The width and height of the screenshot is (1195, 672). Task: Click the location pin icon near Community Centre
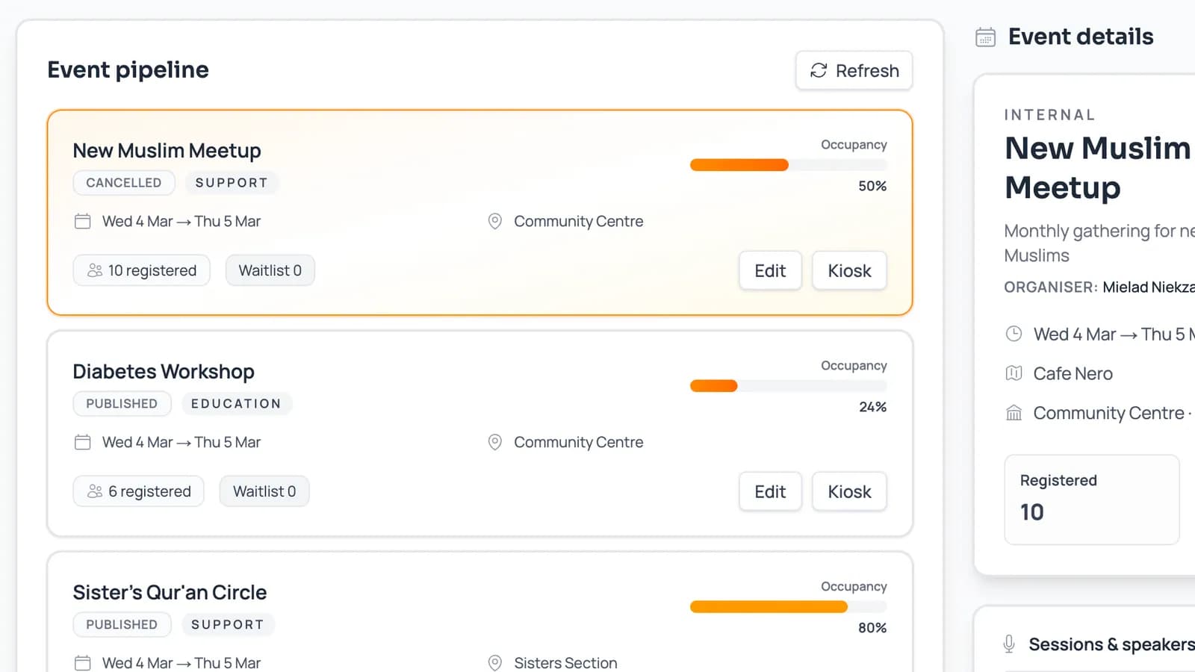point(494,221)
